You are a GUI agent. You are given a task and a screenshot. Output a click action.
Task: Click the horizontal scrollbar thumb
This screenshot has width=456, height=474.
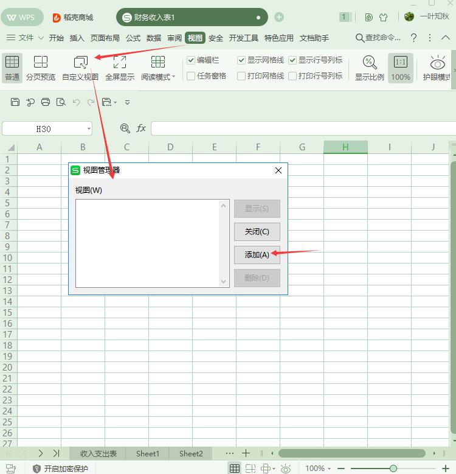pos(352,453)
